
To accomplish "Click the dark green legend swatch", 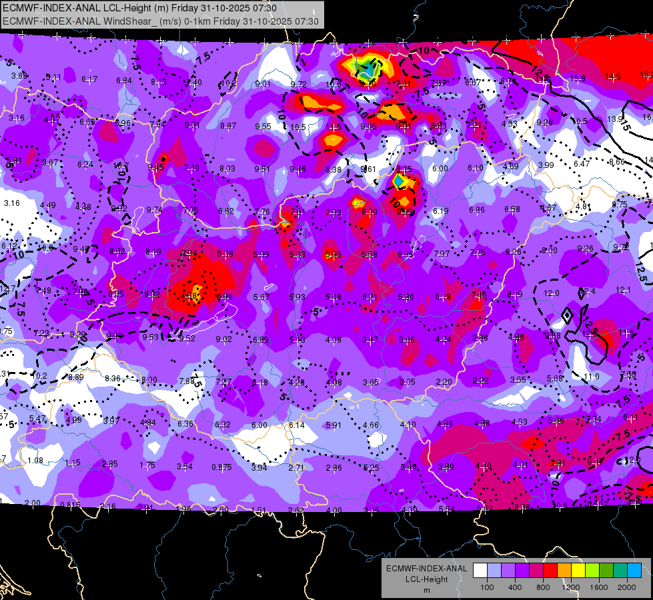I will [606, 571].
